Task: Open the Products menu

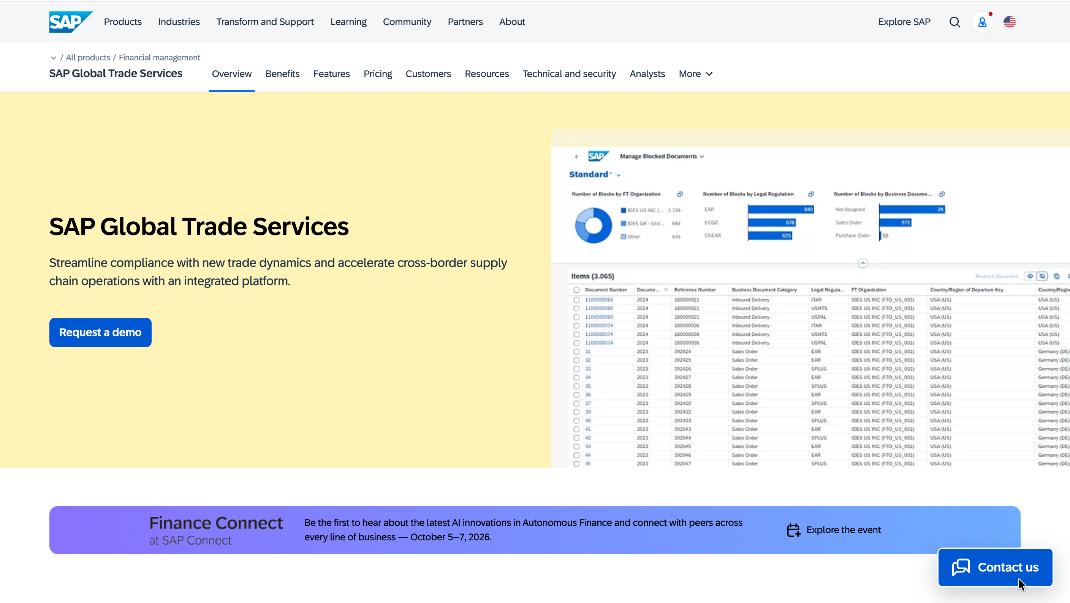Action: 122,22
